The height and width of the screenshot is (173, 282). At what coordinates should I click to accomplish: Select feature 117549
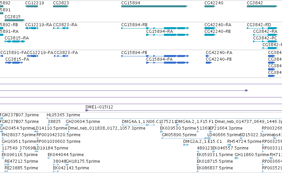click(x=10, y=148)
